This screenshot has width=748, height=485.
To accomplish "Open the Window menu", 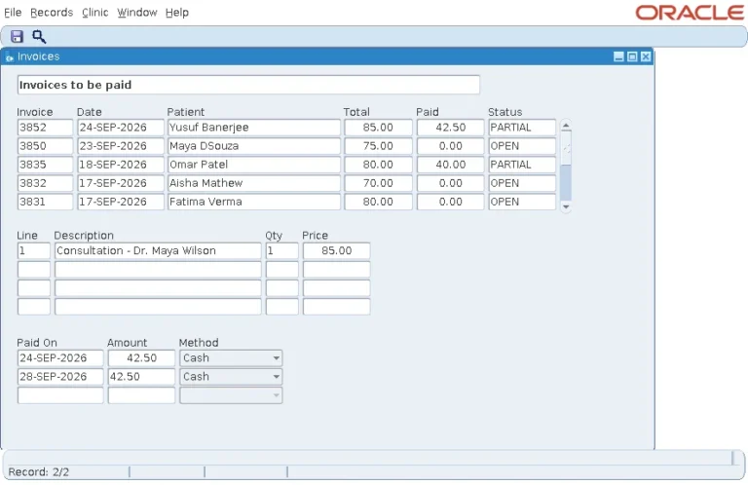I will point(137,13).
